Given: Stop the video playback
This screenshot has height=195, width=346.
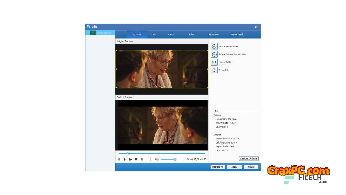Looking at the screenshot, I should 136,159.
